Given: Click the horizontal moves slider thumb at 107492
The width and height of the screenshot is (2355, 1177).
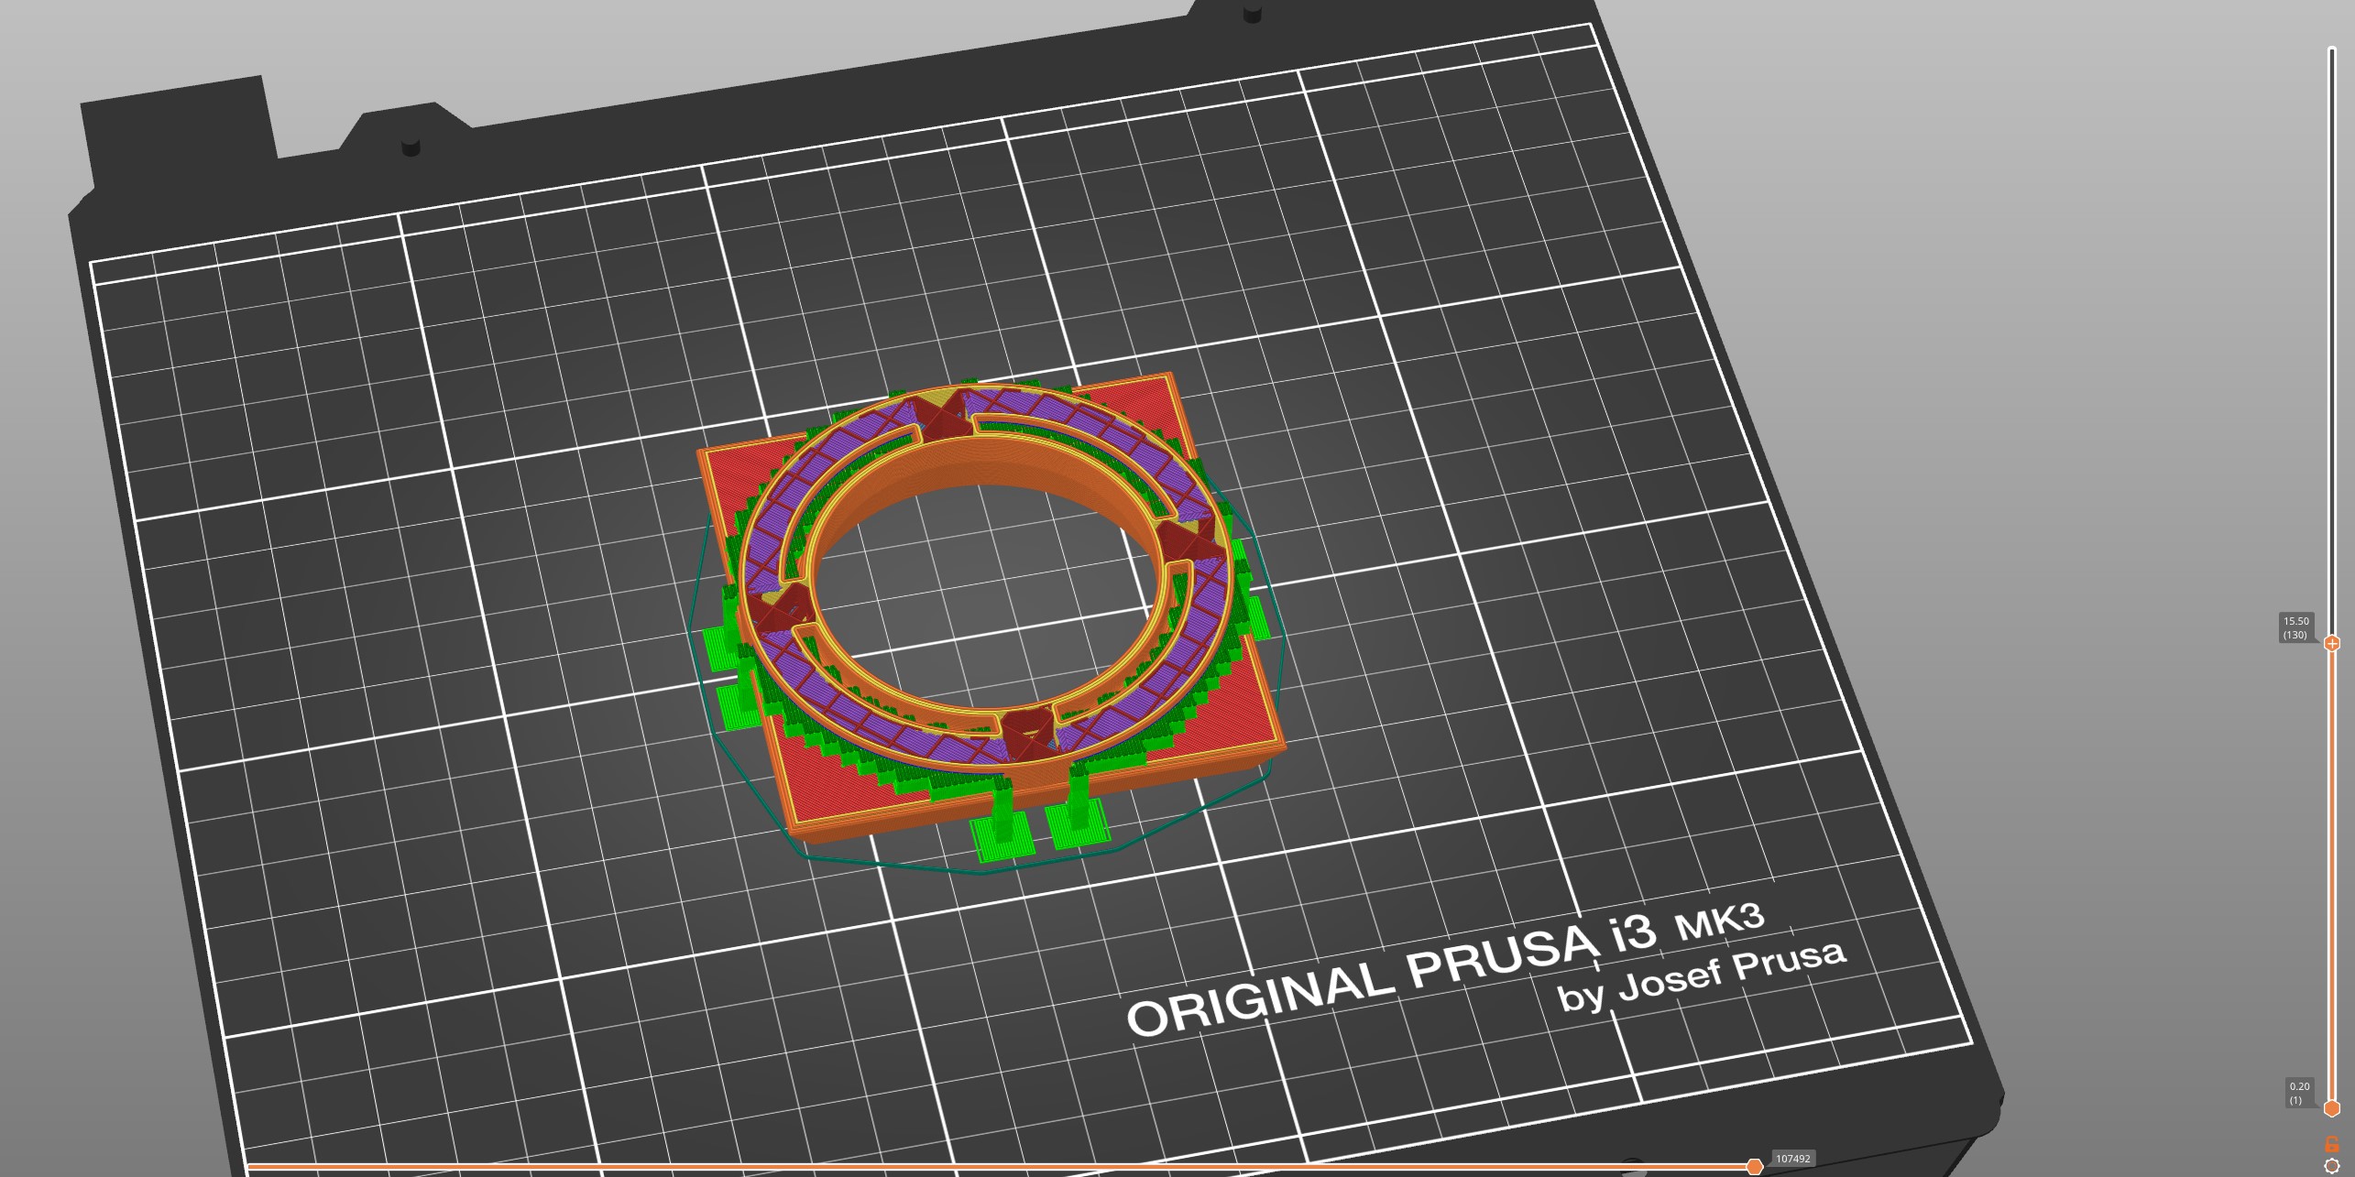Looking at the screenshot, I should [1754, 1166].
